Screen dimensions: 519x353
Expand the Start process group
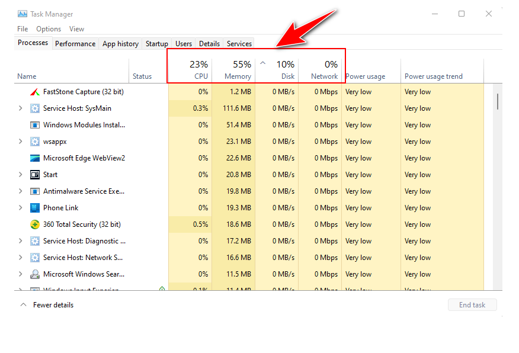point(21,174)
